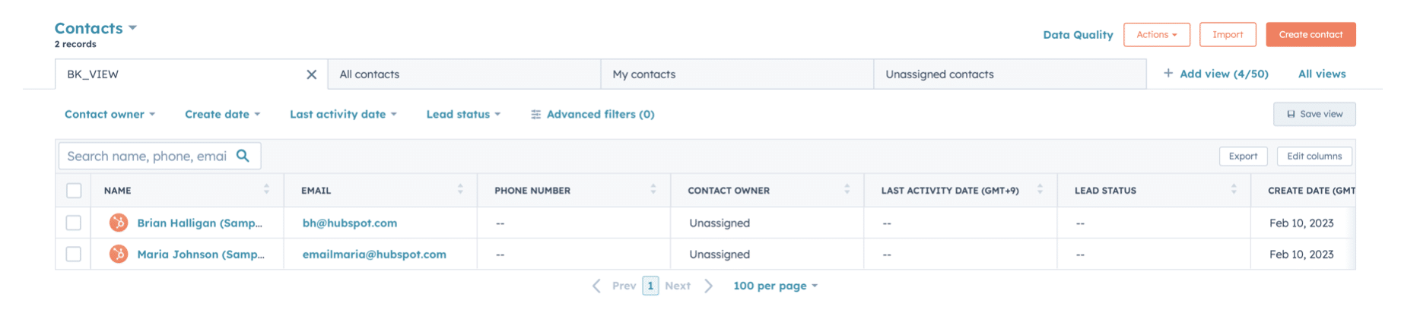
Task: Open All views link
Action: (x=1322, y=74)
